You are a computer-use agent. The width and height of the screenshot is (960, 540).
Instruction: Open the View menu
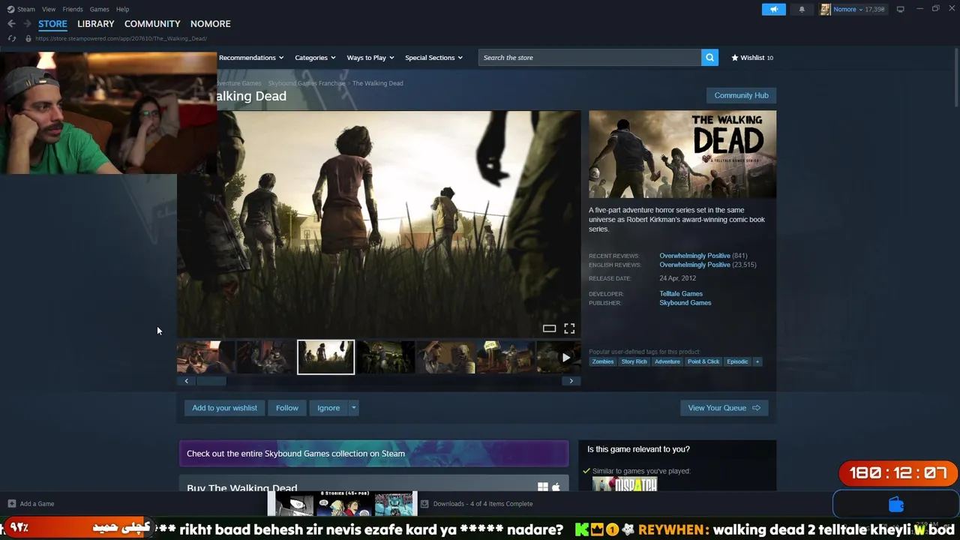click(x=49, y=9)
